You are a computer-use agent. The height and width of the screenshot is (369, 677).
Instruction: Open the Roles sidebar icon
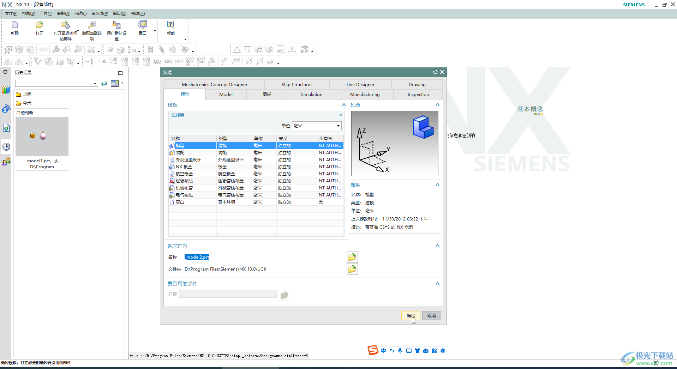pos(6,162)
